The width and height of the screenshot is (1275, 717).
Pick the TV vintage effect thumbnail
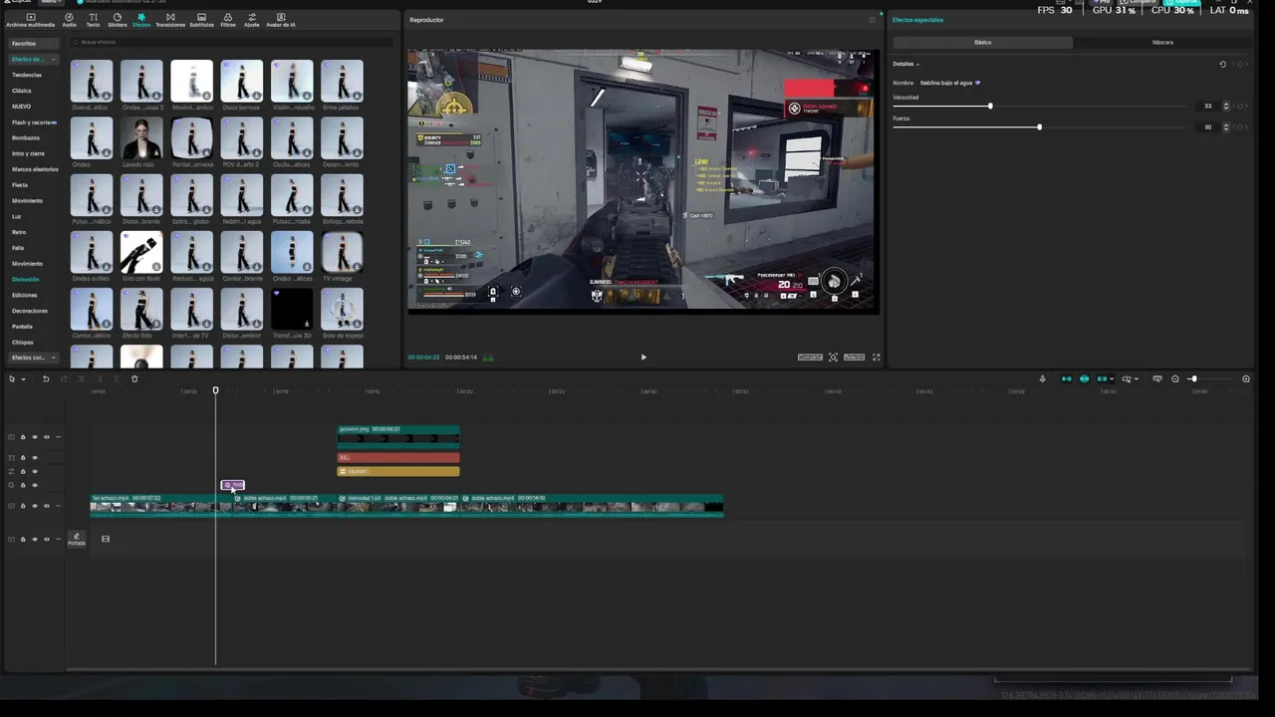click(342, 252)
